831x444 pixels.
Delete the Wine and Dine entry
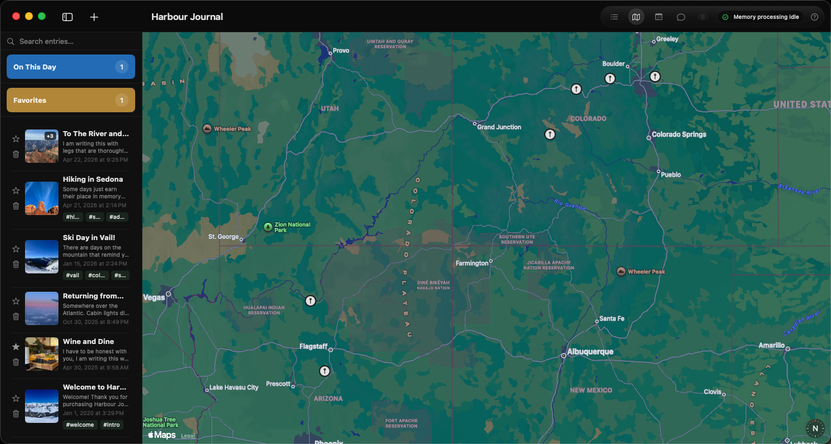(x=16, y=362)
